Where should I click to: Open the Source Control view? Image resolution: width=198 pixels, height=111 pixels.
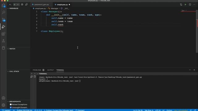[x=3, y=19]
